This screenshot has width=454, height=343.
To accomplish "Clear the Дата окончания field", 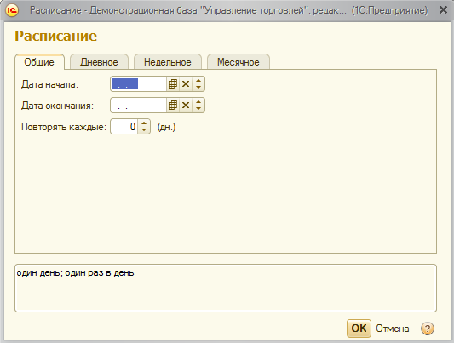I will pyautogui.click(x=186, y=106).
